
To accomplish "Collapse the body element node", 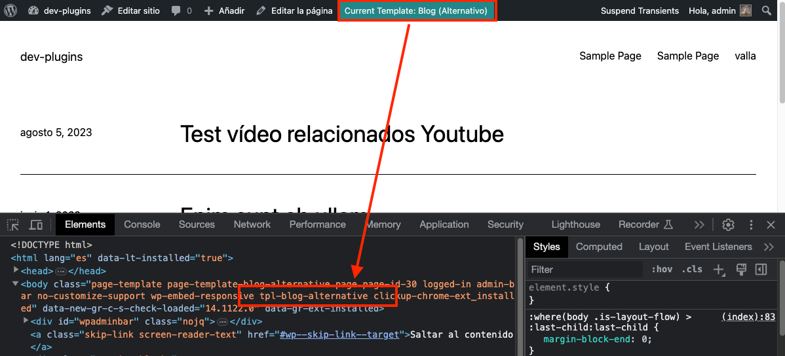I will [x=16, y=284].
